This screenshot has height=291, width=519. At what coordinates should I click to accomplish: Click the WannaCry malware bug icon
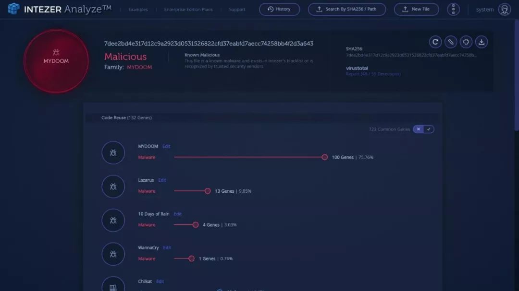113,254
